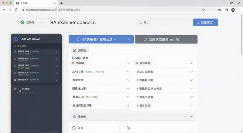Switch to the 到账状态查询 gray tab
The width and height of the screenshot is (243, 133).
click(x=166, y=39)
